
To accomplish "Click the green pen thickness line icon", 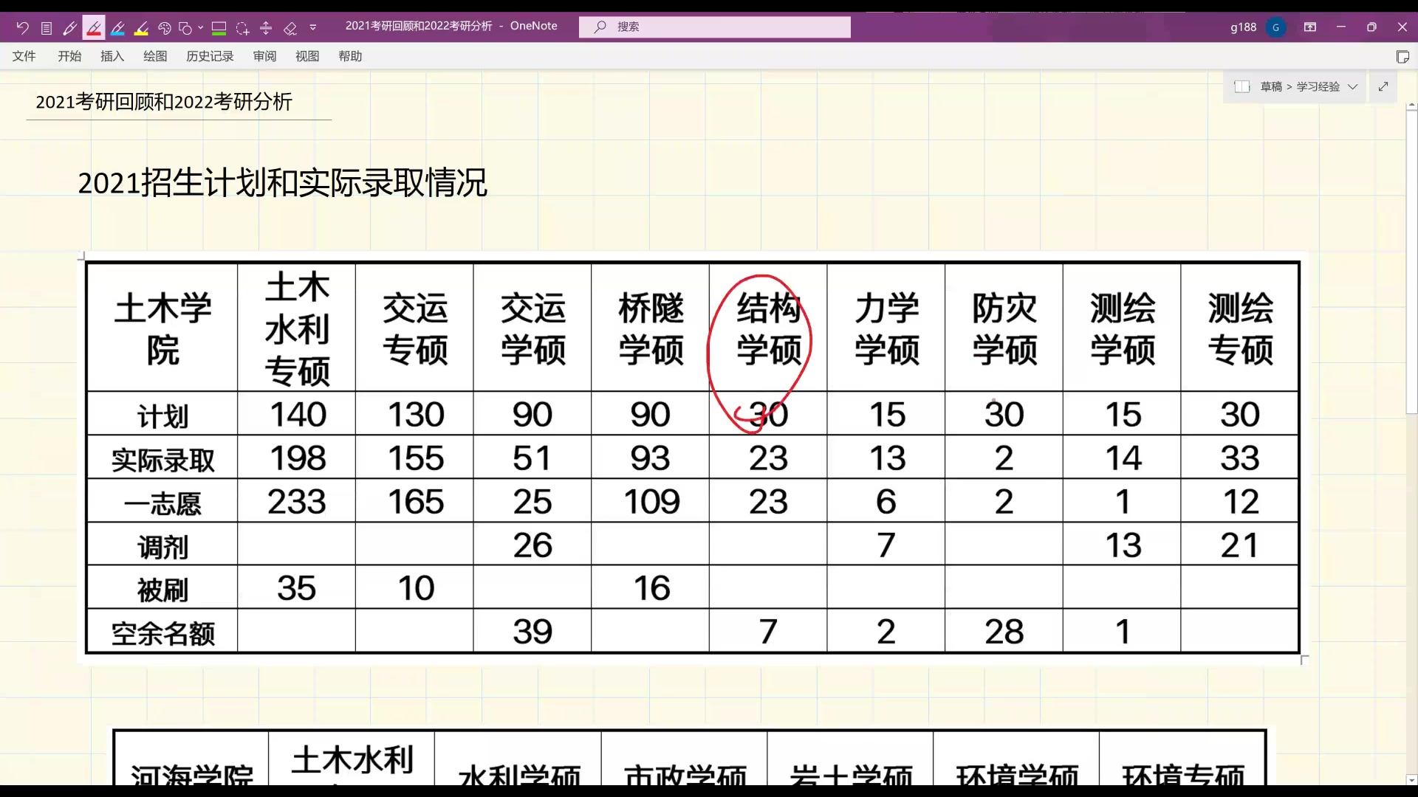I will 219,27.
